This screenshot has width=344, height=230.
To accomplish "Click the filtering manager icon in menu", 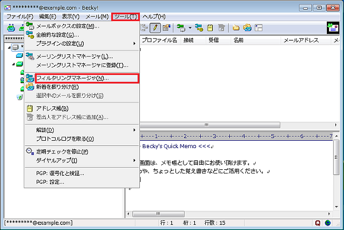I will (30, 78).
